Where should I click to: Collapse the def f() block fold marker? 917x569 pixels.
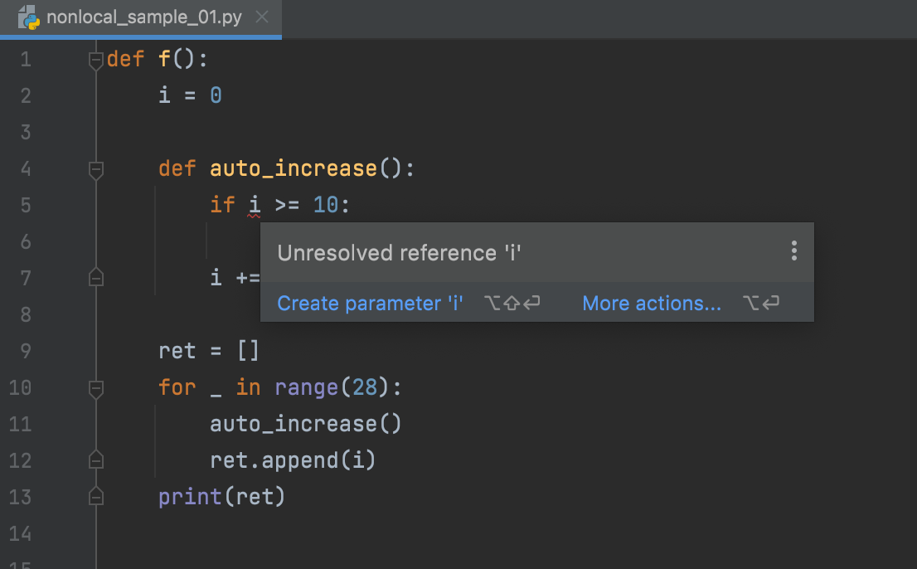point(96,61)
